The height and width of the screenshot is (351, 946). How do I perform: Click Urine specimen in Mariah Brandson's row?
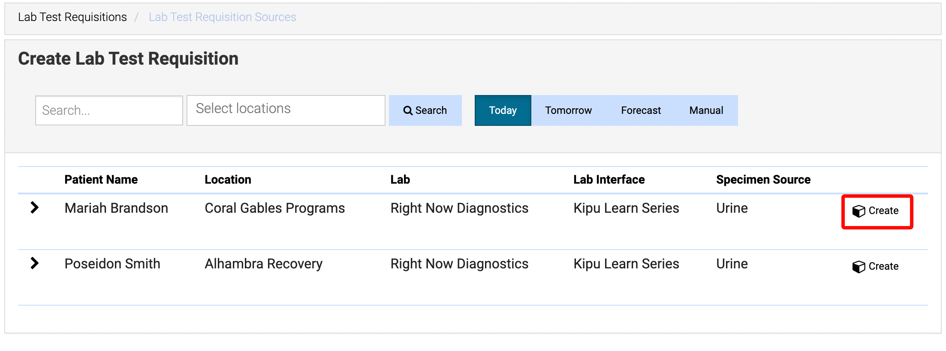732,208
